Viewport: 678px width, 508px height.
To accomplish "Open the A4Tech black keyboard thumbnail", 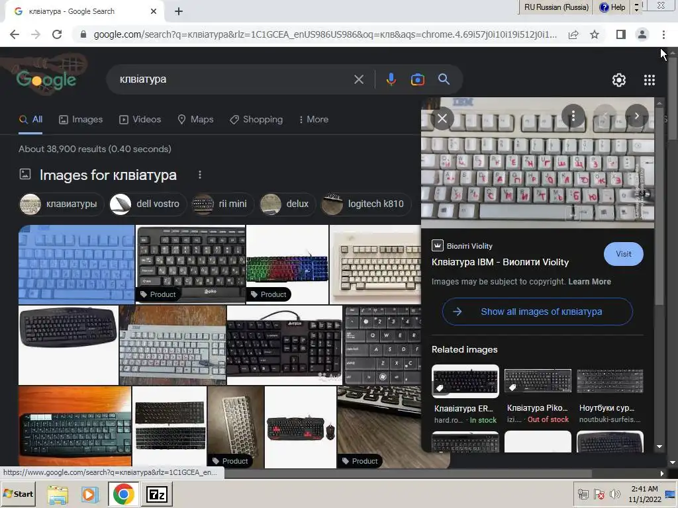I will pos(285,345).
